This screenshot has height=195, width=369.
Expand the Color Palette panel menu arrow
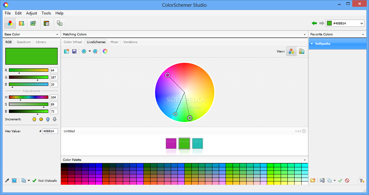305,160
